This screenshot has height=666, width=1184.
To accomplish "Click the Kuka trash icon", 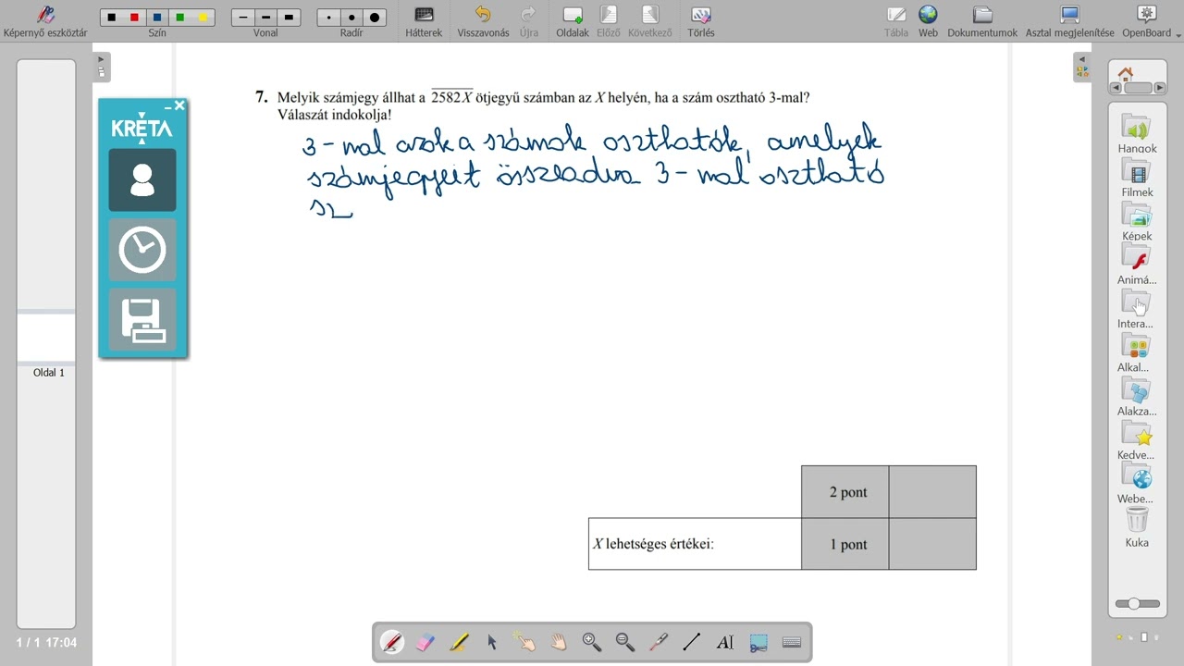I will point(1137,526).
